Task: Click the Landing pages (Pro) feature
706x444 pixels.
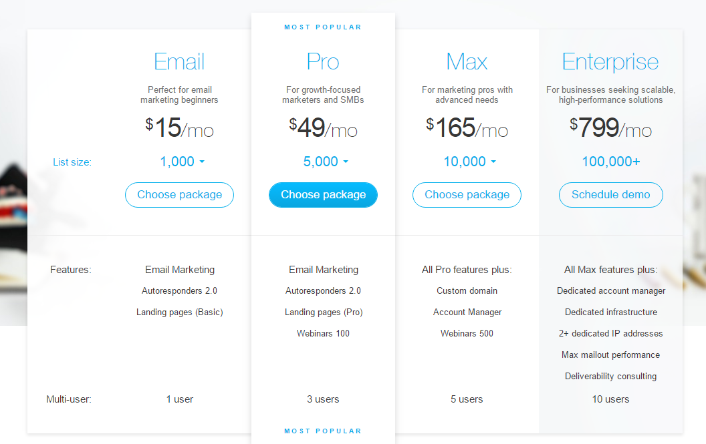Action: click(323, 312)
